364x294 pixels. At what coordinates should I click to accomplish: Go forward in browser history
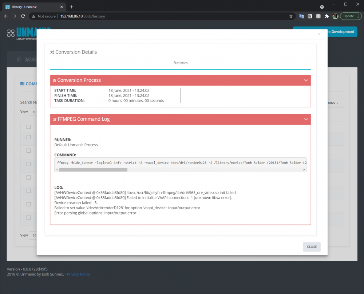(15, 16)
